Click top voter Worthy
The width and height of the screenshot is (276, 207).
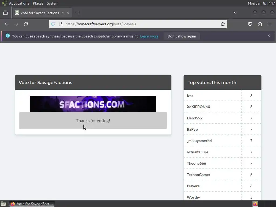tap(193, 197)
